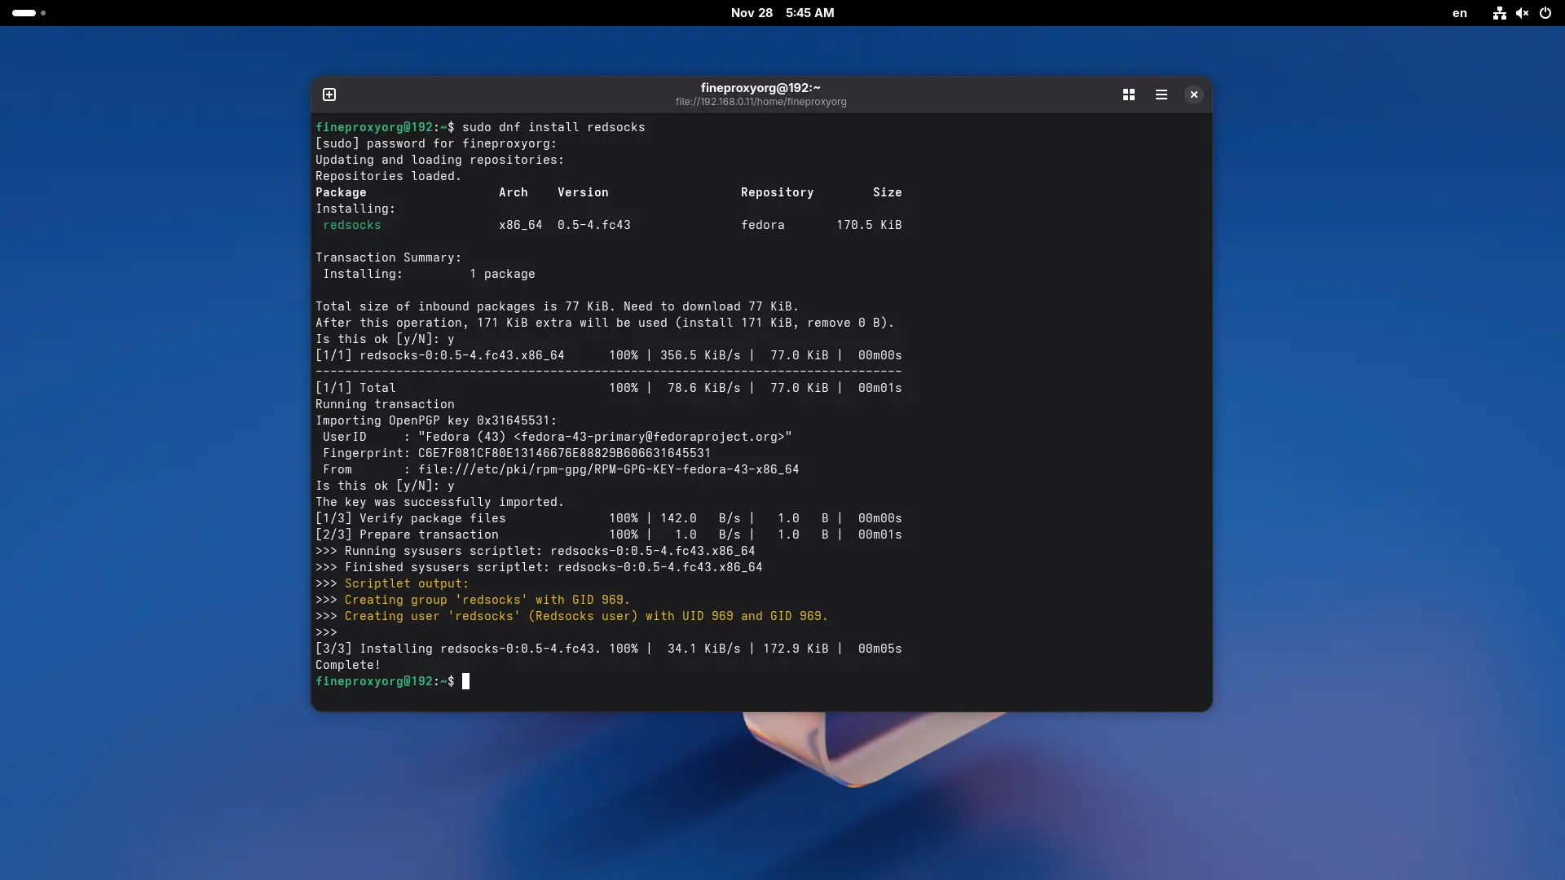Screen dimensions: 1565x880
Task: Close the terminal window
Action: point(1194,95)
